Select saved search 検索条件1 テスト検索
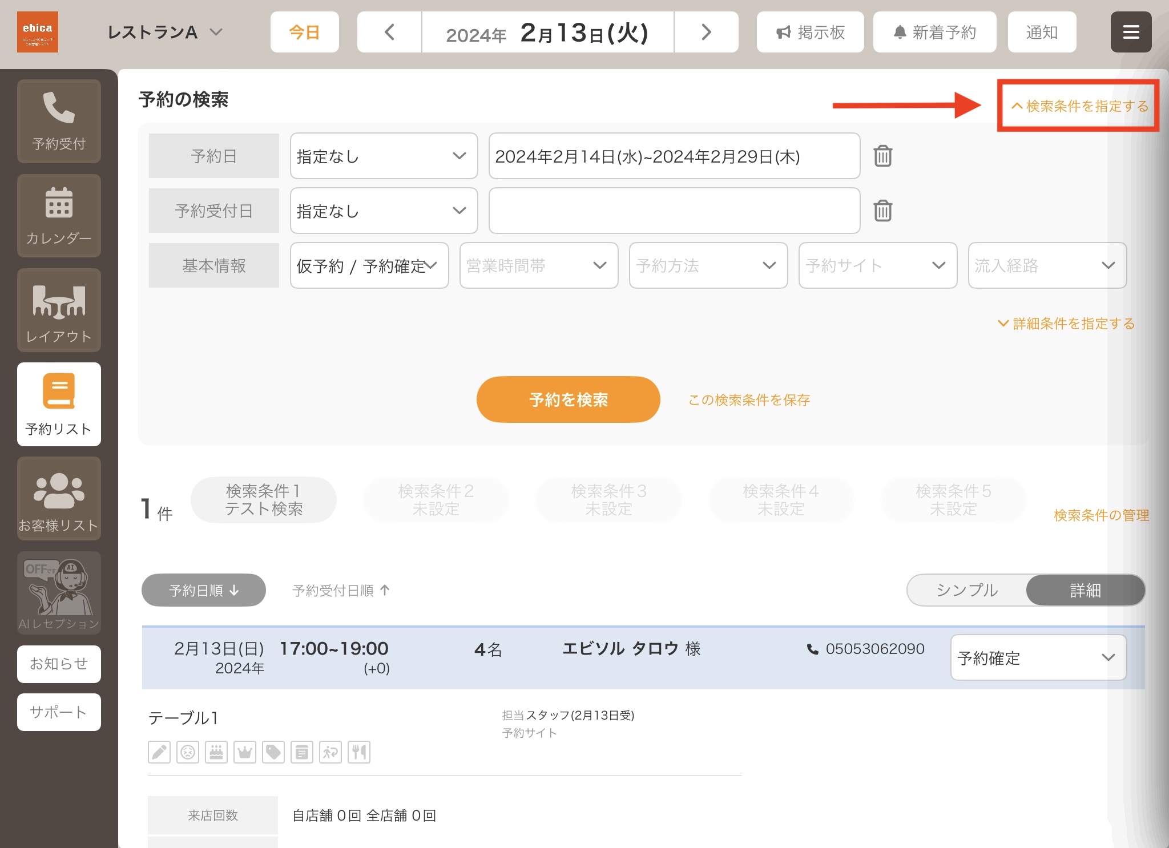Viewport: 1169px width, 848px height. [x=264, y=500]
